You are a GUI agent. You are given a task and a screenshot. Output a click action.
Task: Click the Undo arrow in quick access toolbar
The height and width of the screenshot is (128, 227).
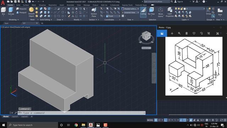pyautogui.click(x=33, y=1)
